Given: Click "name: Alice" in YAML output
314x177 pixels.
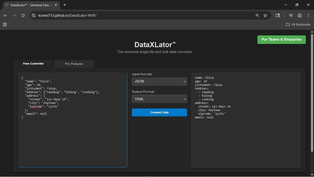Looking at the screenshot, I should coord(204,77).
